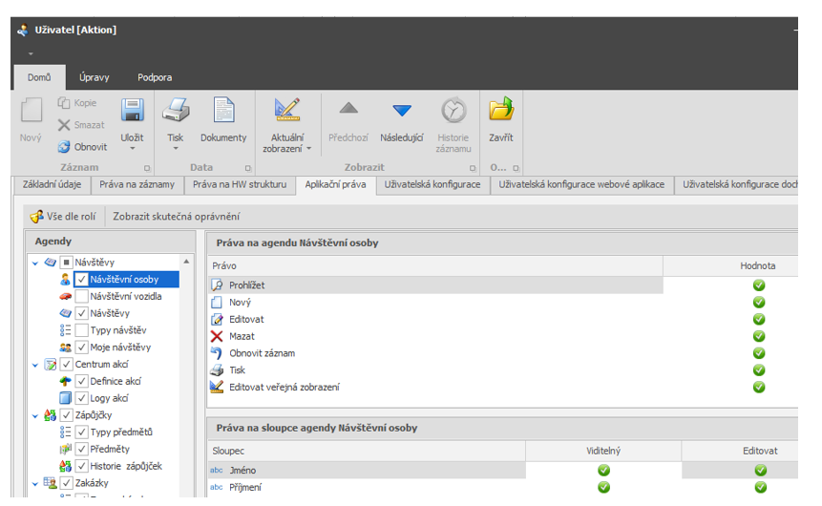Toggle the Moje návštěvy checkbox
The width and height of the screenshot is (822, 506).
pos(81,348)
